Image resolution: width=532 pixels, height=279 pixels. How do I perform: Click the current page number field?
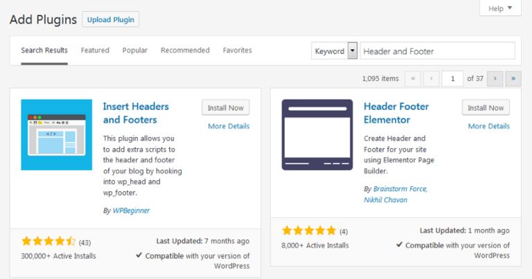coord(452,79)
